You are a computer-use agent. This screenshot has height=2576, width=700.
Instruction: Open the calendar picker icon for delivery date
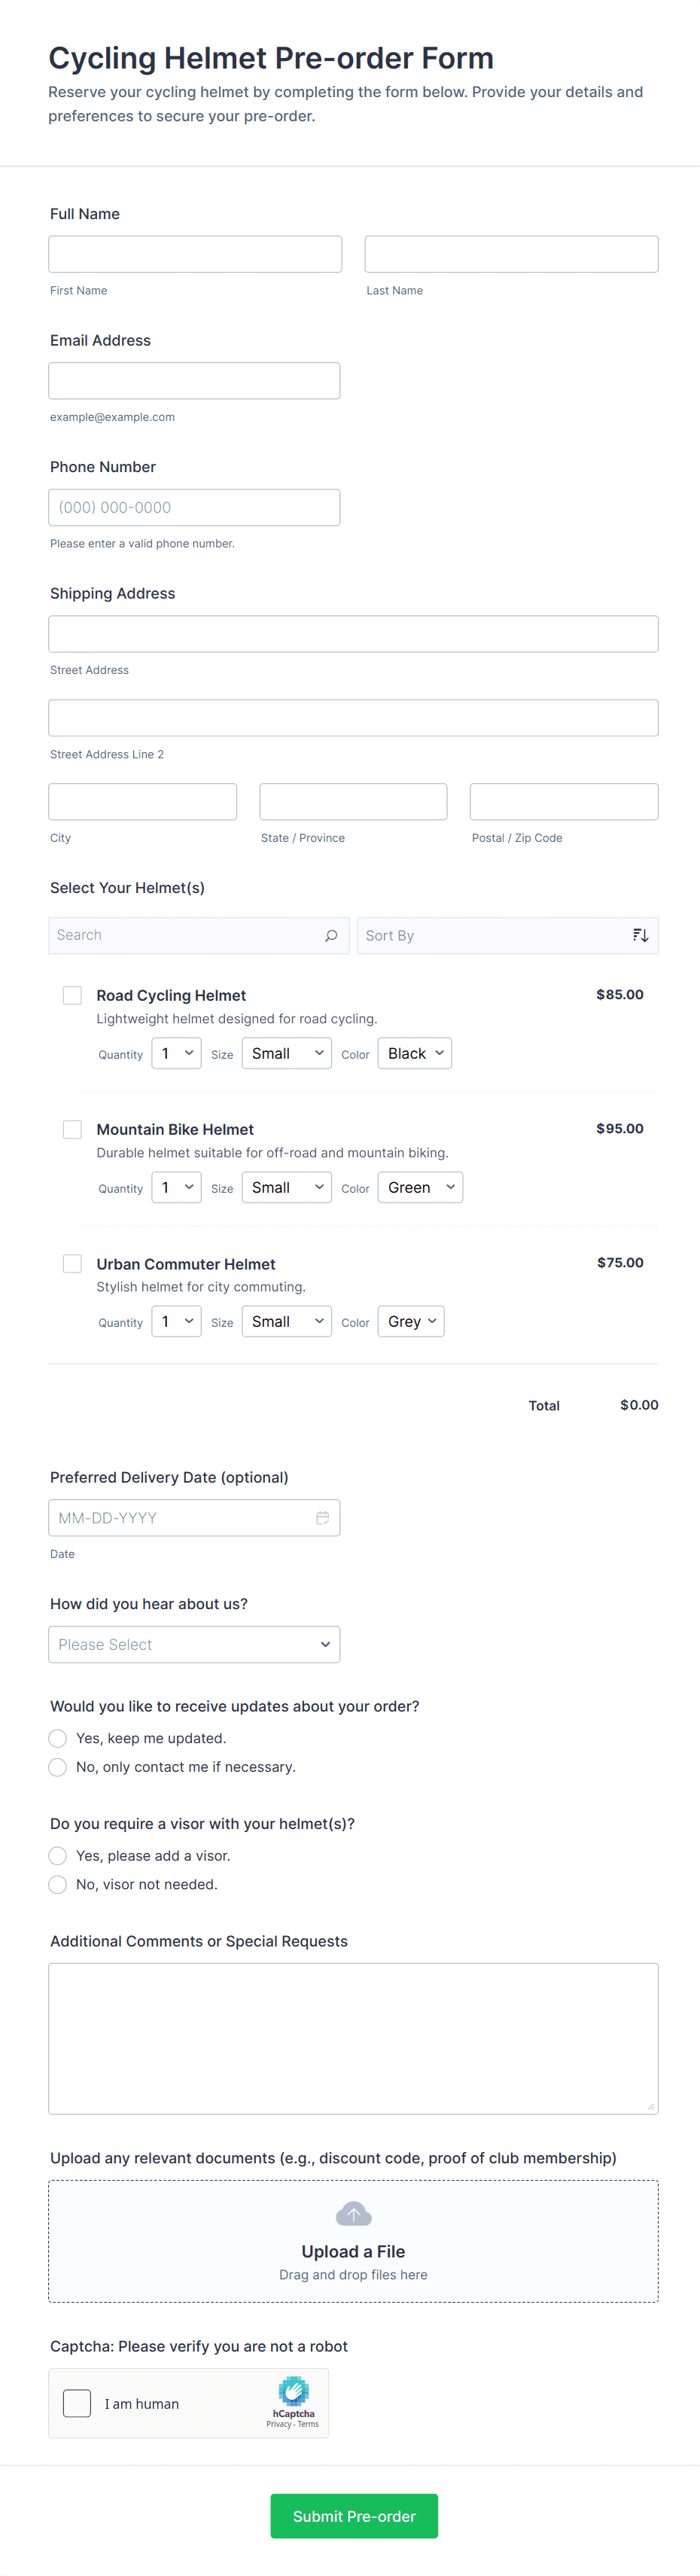pos(322,1517)
